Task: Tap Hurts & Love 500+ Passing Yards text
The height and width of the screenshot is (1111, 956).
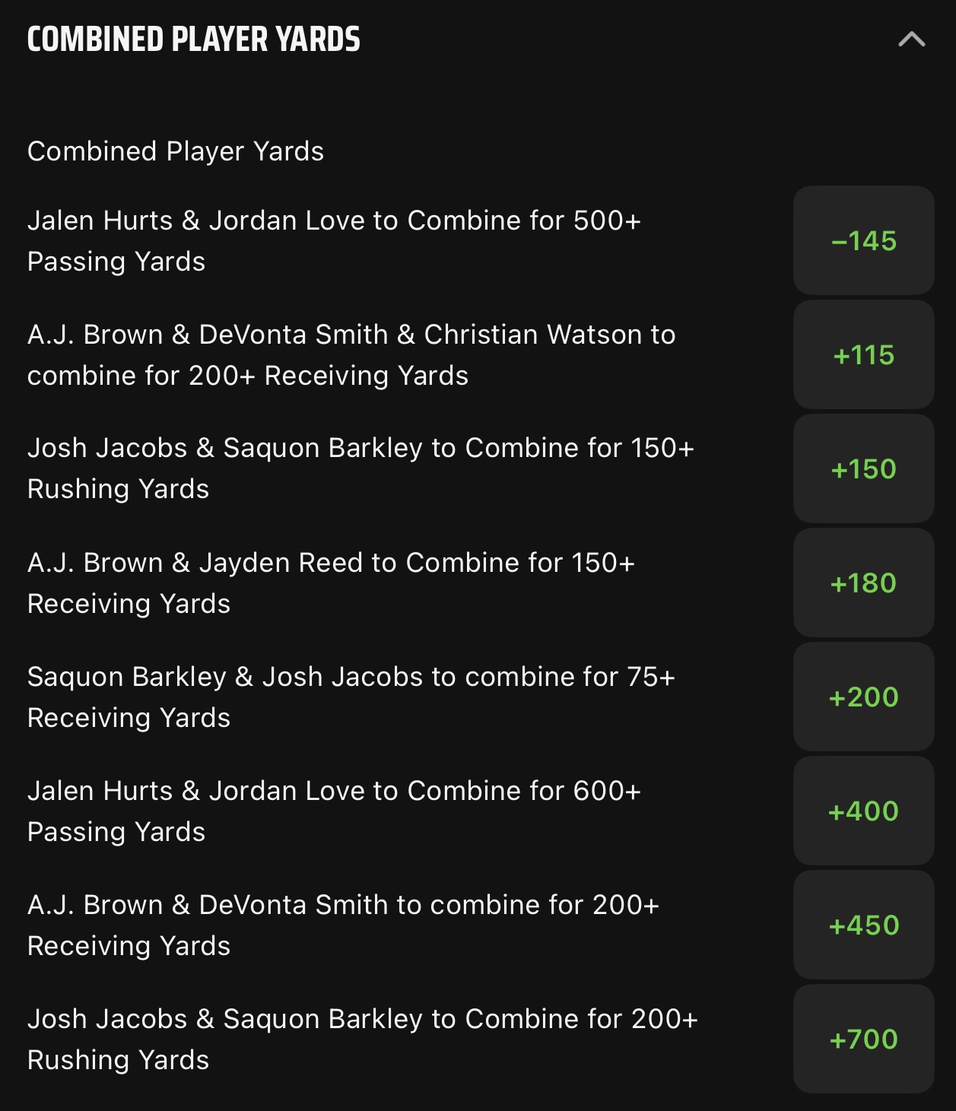Action: pyautogui.click(x=334, y=240)
